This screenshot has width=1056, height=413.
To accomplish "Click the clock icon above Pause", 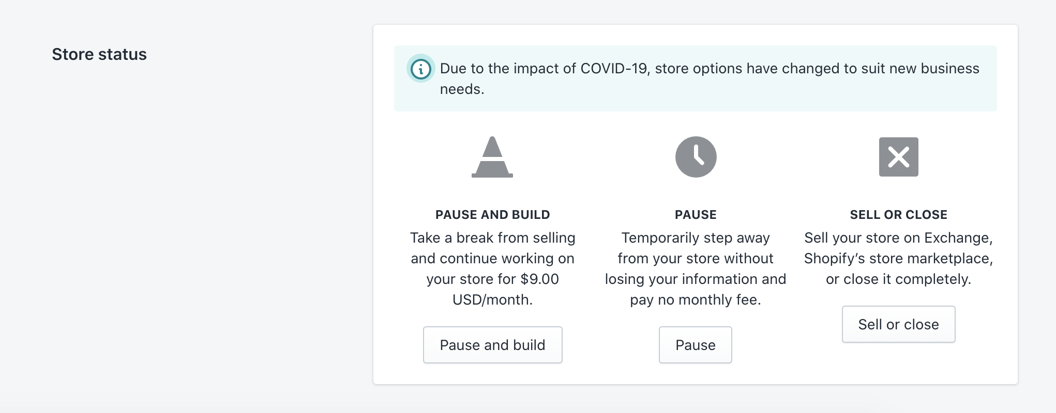I will pyautogui.click(x=696, y=157).
